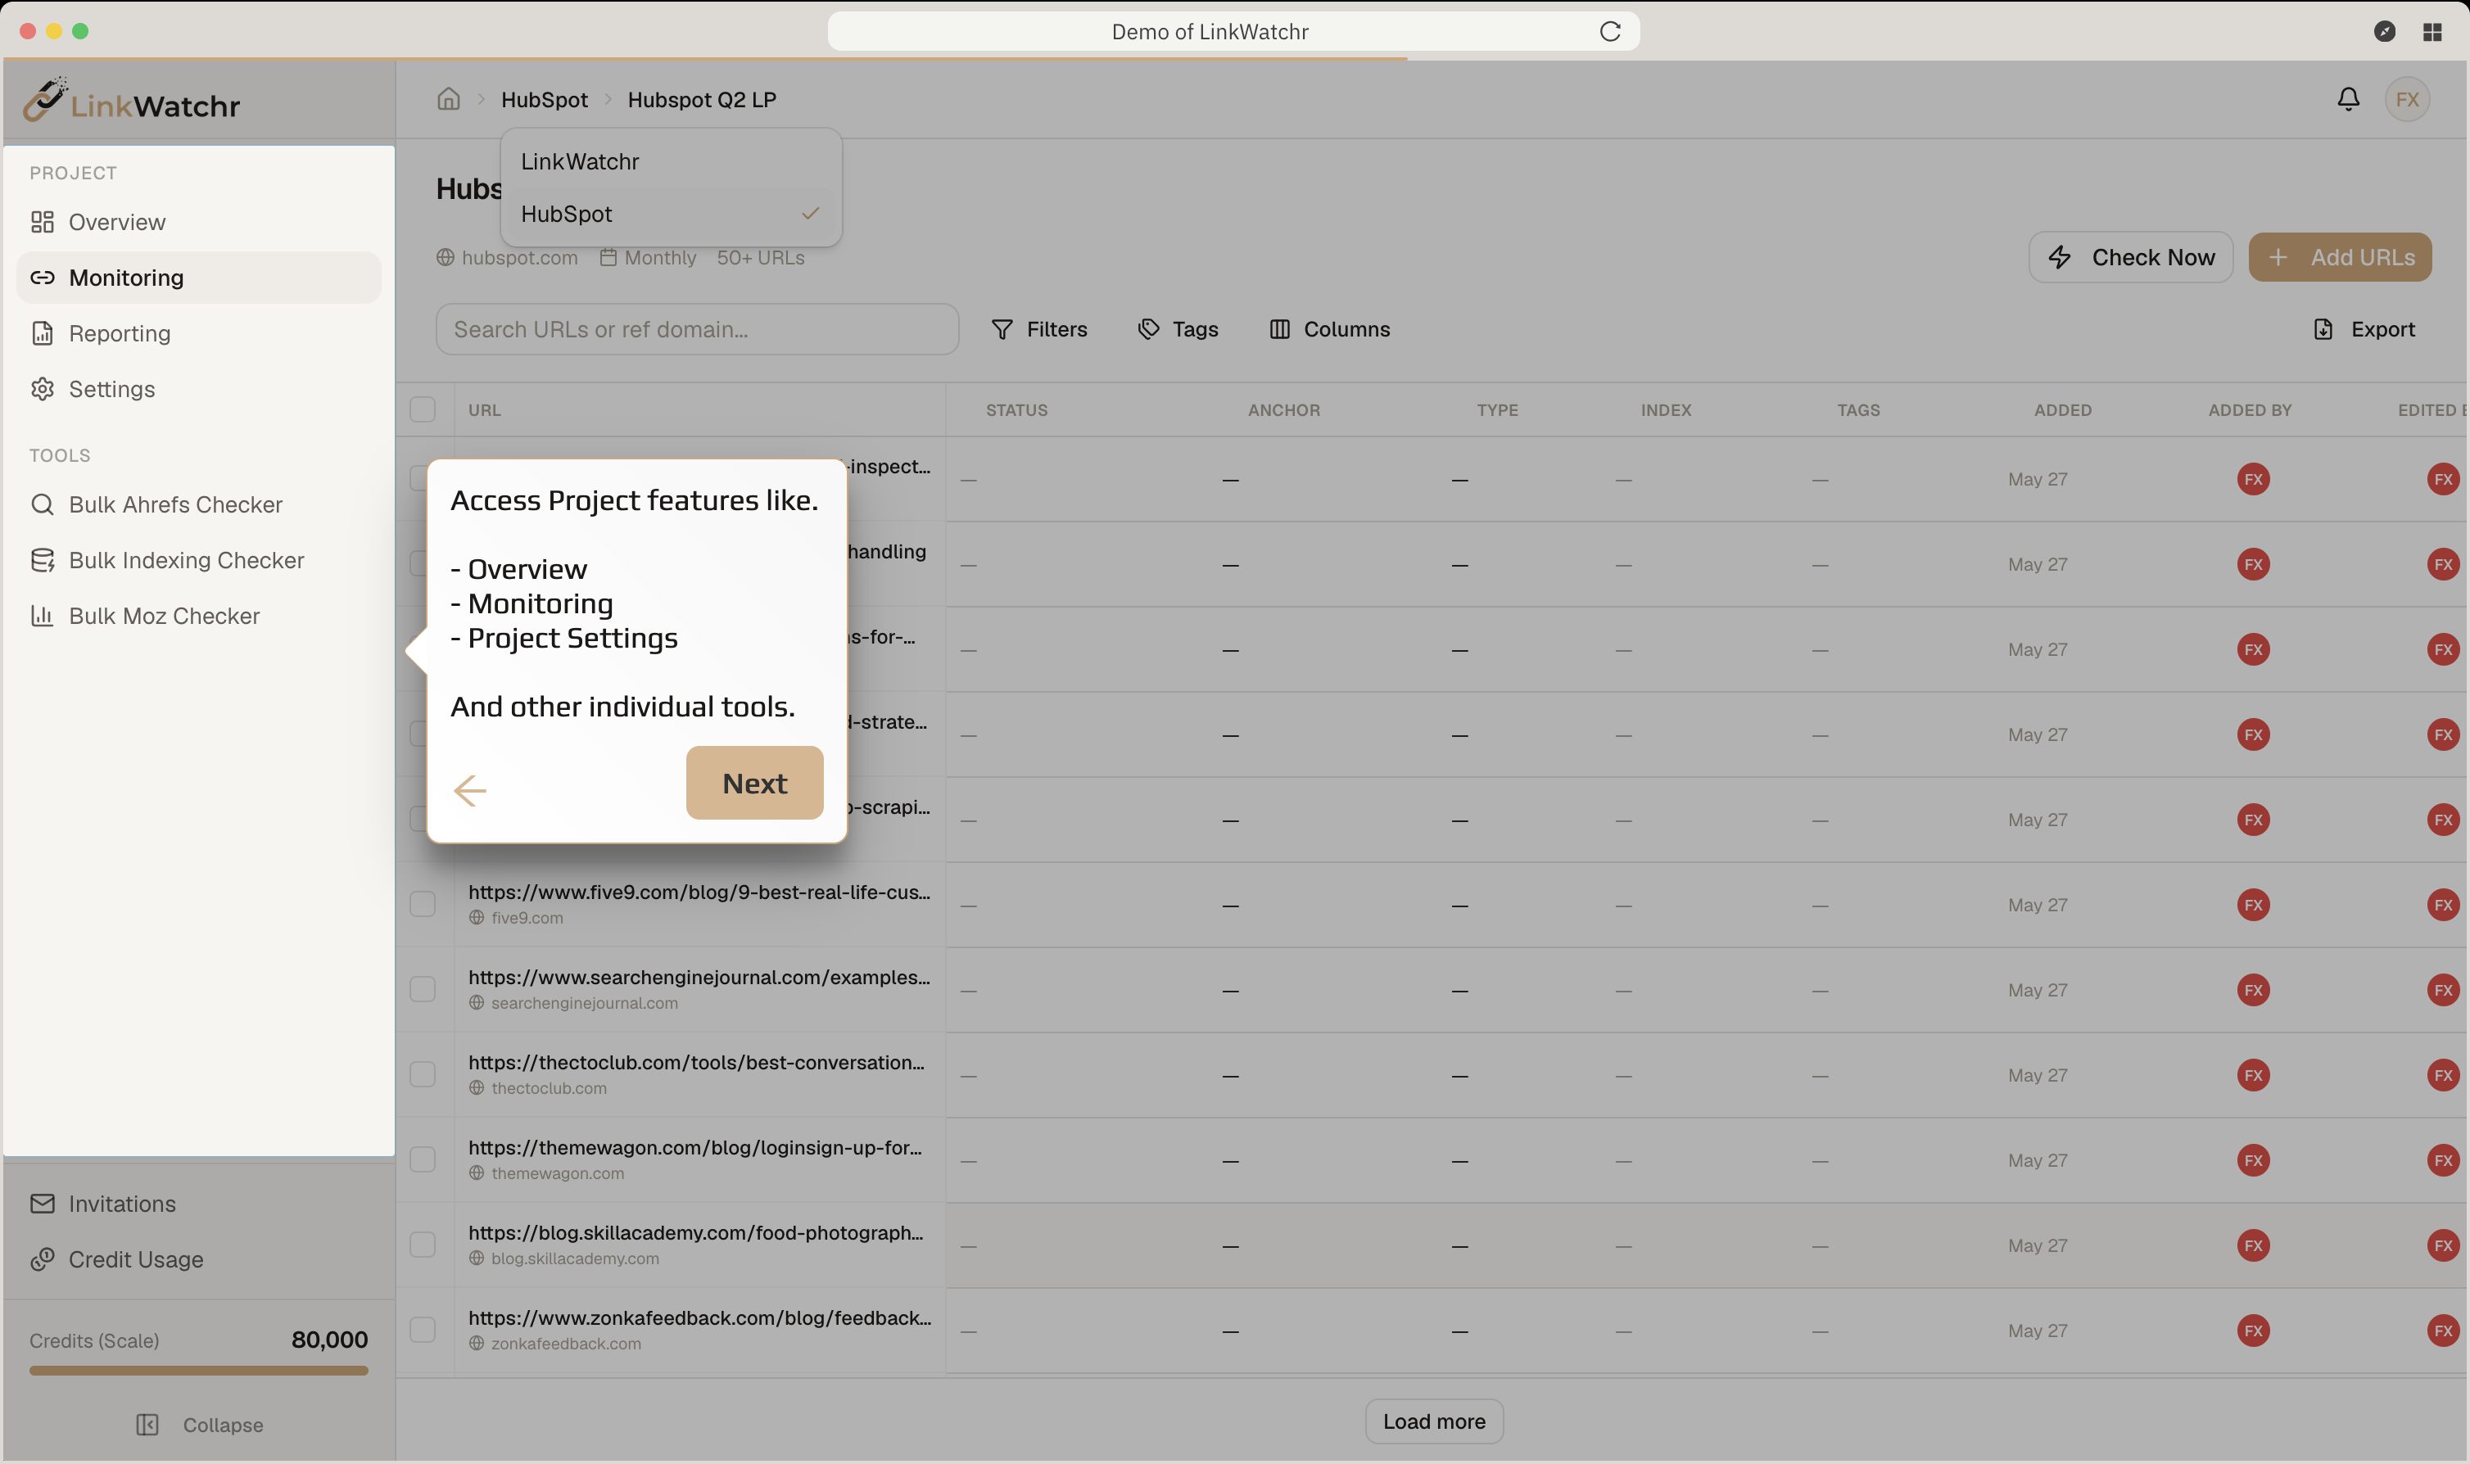Click the back arrow in the tour popup
2470x1464 pixels.
pyautogui.click(x=469, y=790)
